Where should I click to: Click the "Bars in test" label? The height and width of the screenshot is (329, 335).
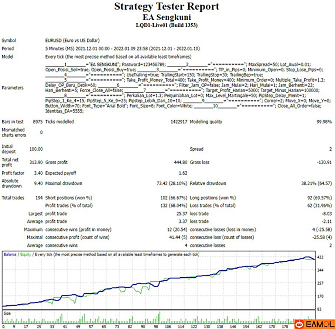click(13, 121)
